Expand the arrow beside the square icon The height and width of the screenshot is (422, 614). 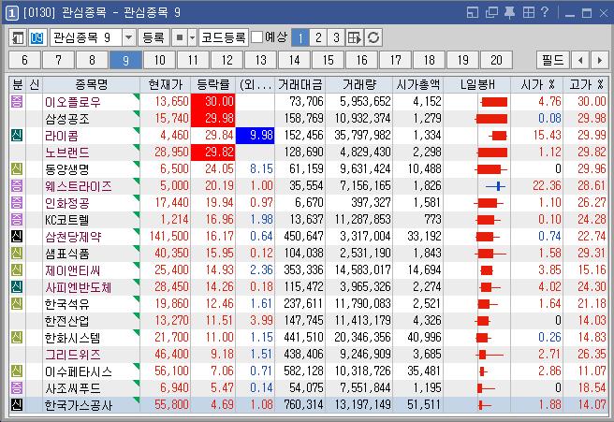[192, 38]
